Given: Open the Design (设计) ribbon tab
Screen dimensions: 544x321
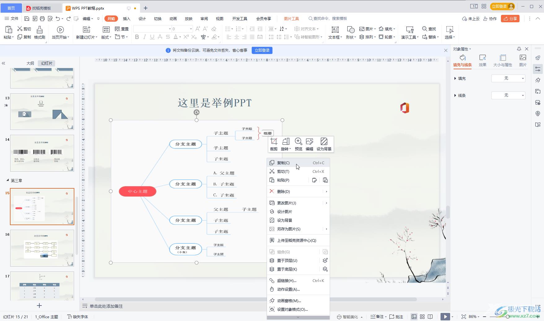Looking at the screenshot, I should [142, 19].
